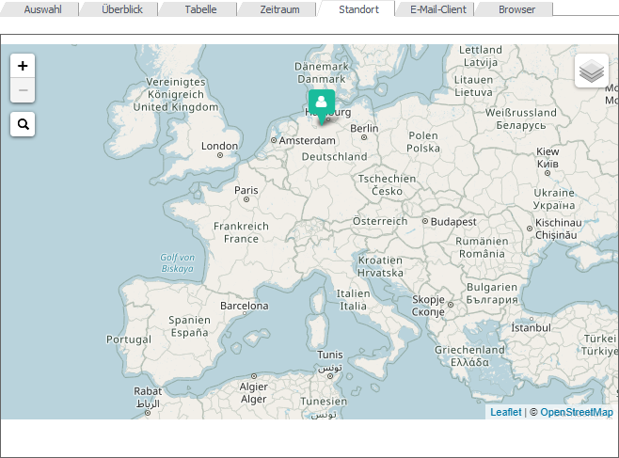
Task: Switch to the Browser tab
Action: 516,9
